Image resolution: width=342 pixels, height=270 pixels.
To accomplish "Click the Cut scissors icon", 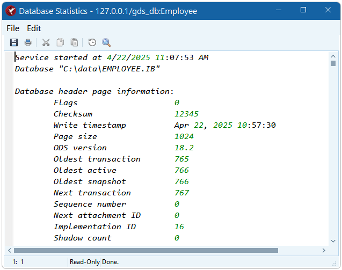I will [46, 42].
